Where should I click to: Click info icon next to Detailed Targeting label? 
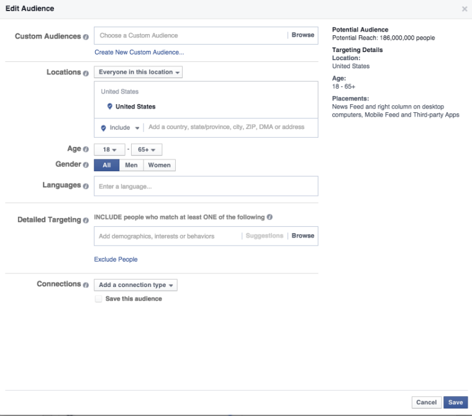86,220
